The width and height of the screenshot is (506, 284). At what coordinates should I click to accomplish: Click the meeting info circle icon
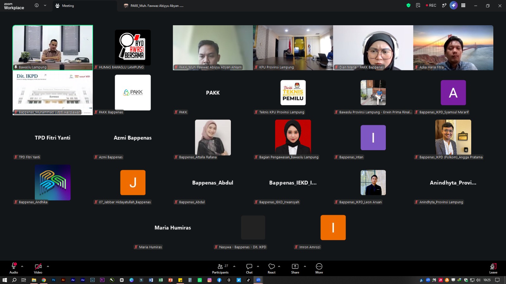tap(37, 5)
